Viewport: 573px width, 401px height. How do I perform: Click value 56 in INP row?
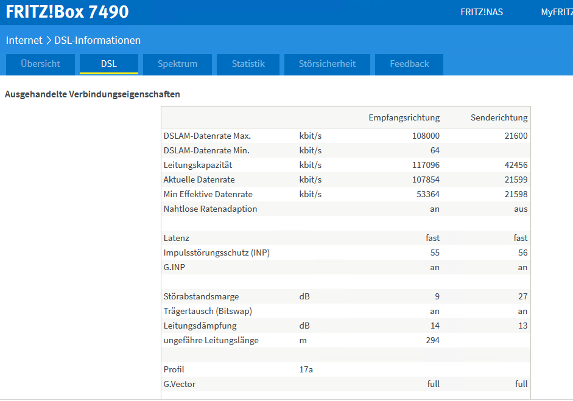[x=523, y=253]
